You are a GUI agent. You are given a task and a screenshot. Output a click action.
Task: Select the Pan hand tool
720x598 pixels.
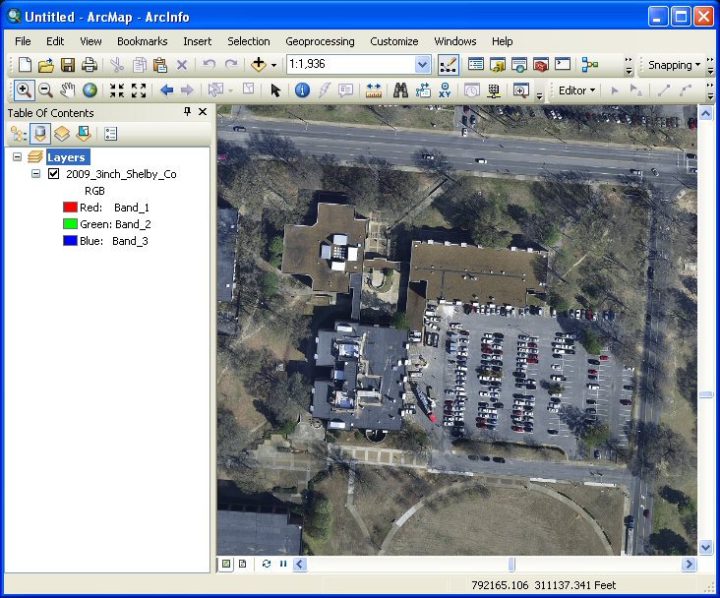[68, 90]
